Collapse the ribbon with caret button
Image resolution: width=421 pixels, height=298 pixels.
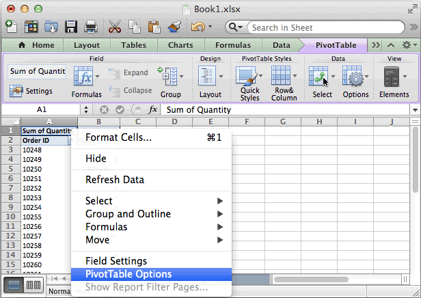(391, 45)
